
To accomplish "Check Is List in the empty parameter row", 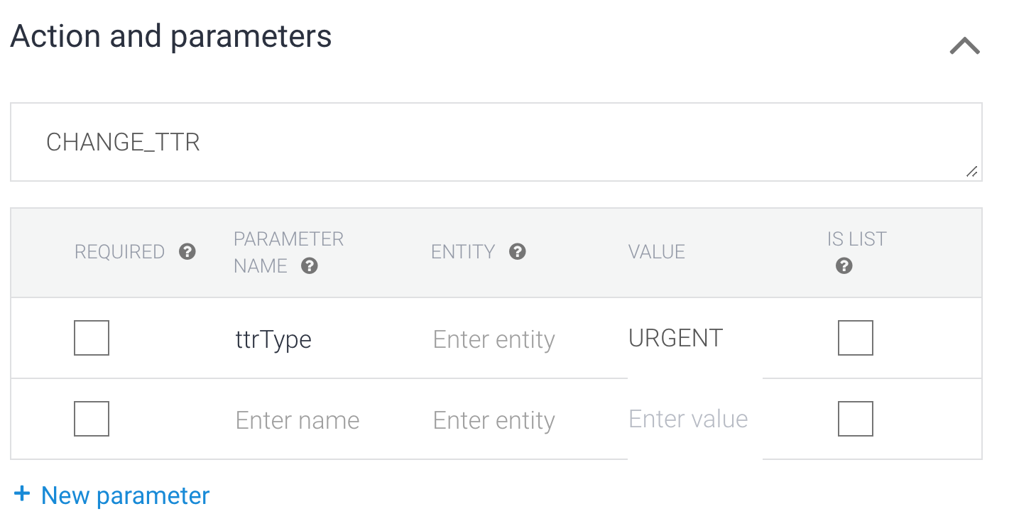I will point(856,419).
